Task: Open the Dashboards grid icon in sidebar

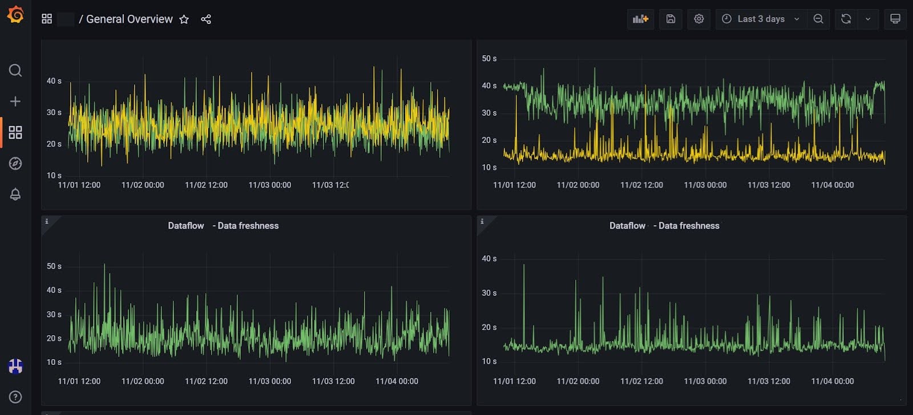Action: click(15, 133)
